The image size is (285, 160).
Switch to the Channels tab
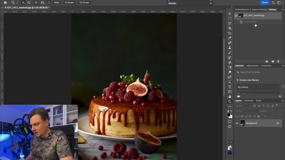[x=248, y=101]
